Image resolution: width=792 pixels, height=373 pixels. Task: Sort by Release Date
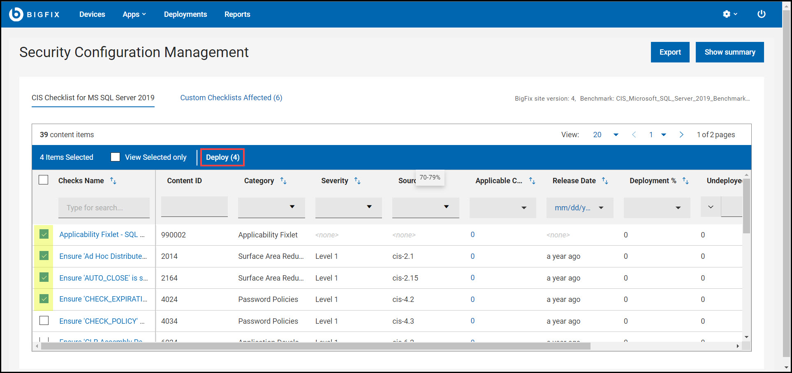pyautogui.click(x=604, y=180)
